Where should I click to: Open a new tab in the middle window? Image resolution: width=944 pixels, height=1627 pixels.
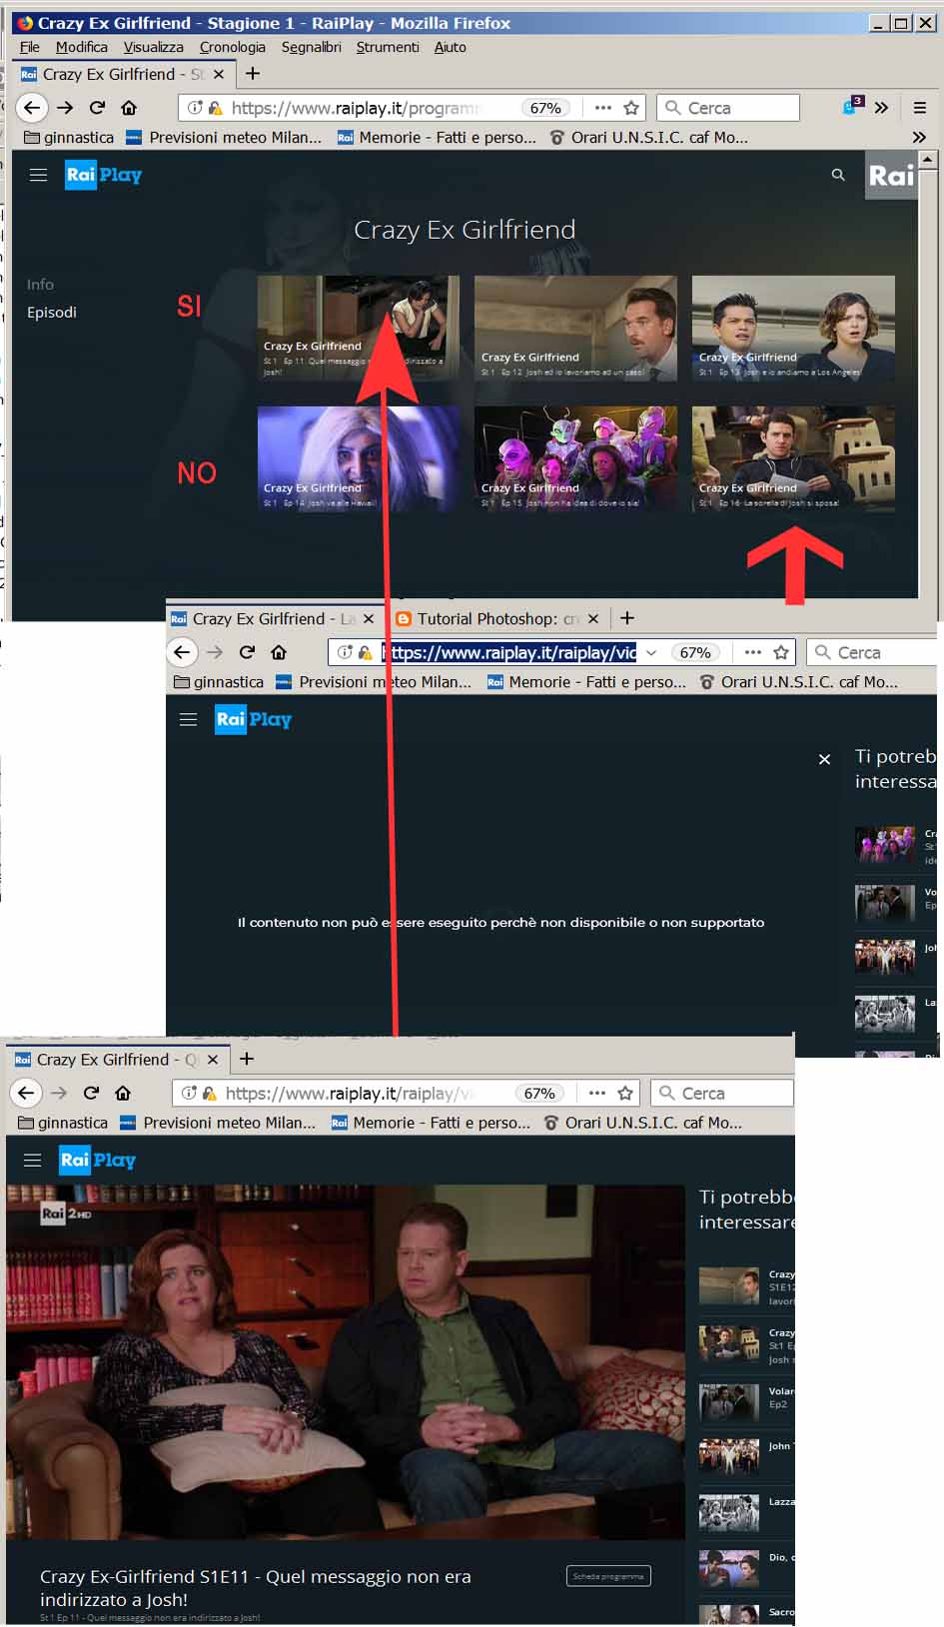pos(627,618)
